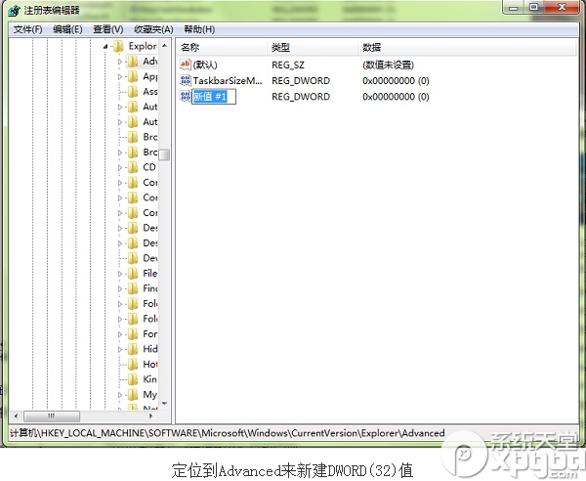
Task: Expand the App key arrow
Action: tap(120, 76)
